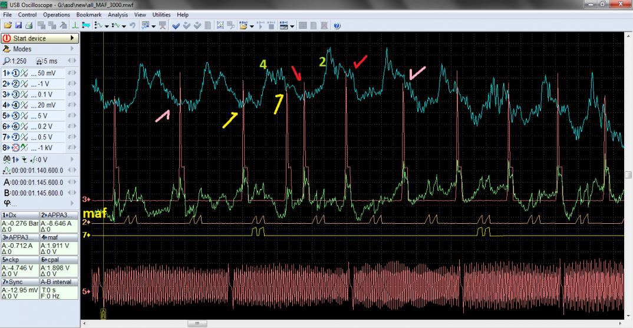Click the panel layout icon in toolbar
Image resolution: width=633 pixels, height=328 pixels.
click(x=284, y=25)
